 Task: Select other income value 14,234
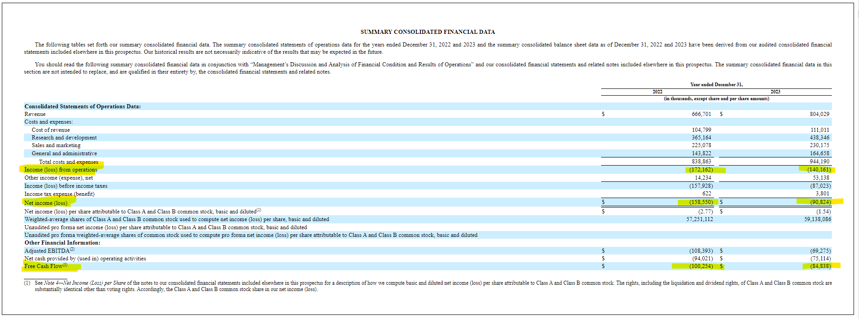704,178
